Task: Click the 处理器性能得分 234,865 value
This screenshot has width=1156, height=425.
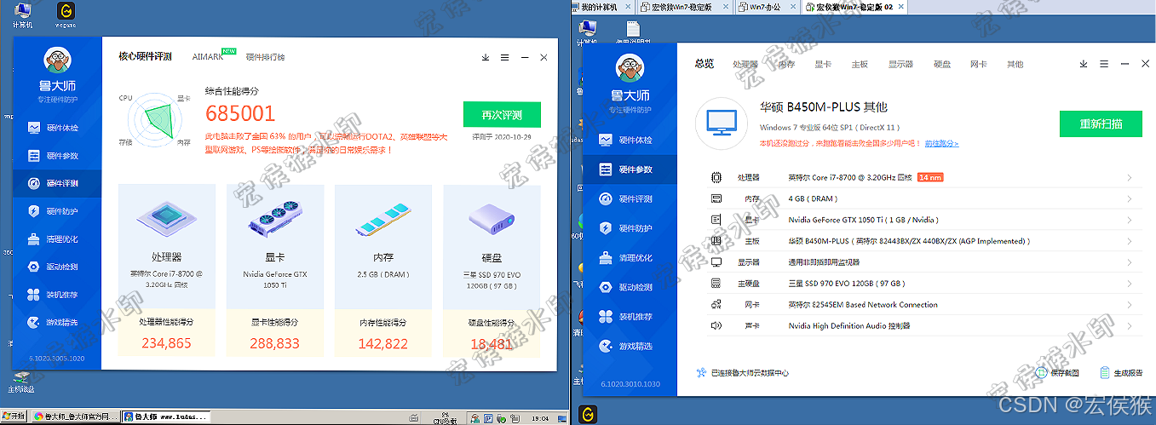Action: (166, 344)
